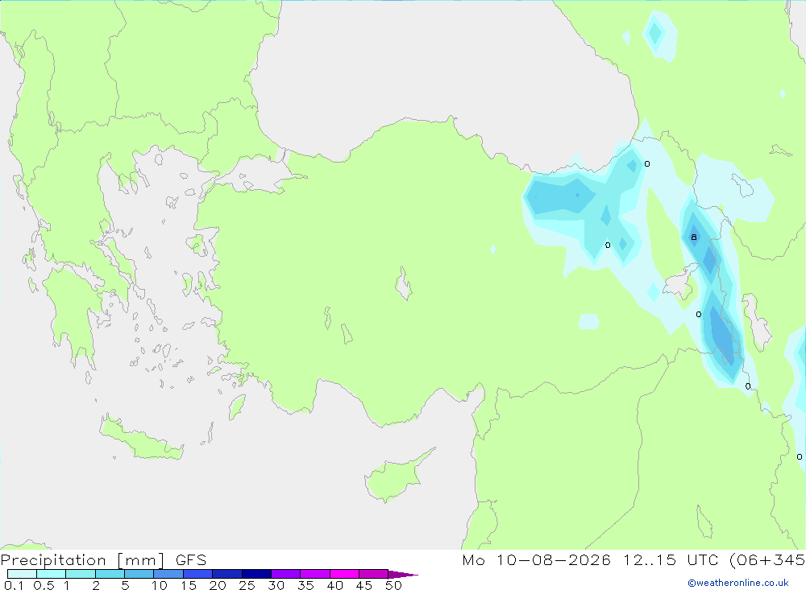Viewport: 806px width, 590px height.
Task: Click the 15–20 mm blue legend swatch
Action: point(198,574)
